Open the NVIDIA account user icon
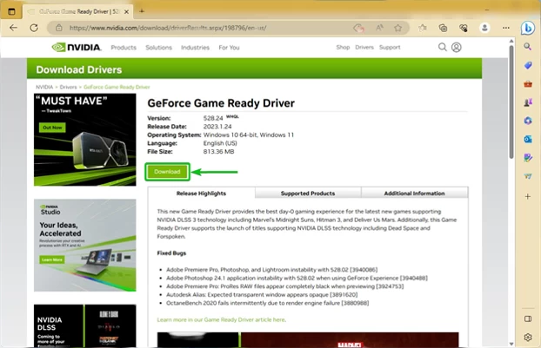This screenshot has width=541, height=348. tap(456, 47)
